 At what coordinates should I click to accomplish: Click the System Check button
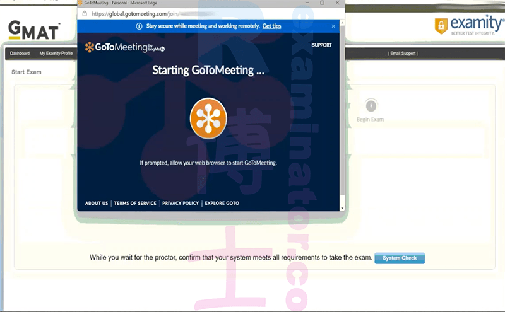(x=400, y=258)
